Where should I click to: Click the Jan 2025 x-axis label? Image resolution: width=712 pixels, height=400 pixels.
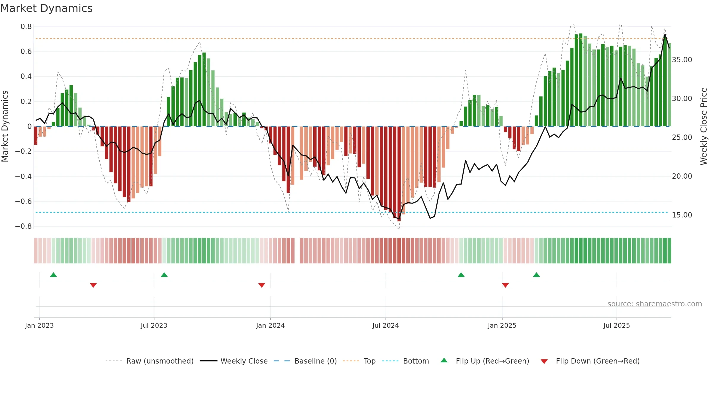coord(502,325)
